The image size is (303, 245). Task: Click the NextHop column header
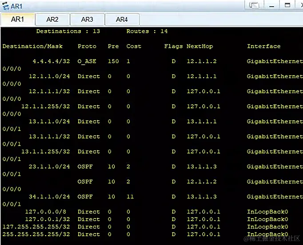click(x=200, y=46)
